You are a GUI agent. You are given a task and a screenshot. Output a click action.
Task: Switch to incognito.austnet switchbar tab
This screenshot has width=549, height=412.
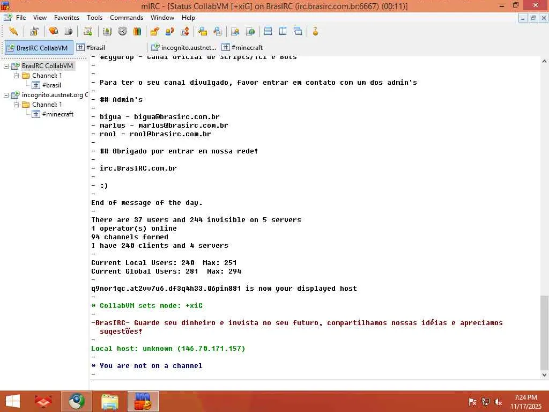click(x=183, y=47)
